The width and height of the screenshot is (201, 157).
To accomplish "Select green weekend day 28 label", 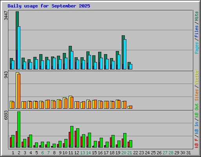I will click(171, 153).
